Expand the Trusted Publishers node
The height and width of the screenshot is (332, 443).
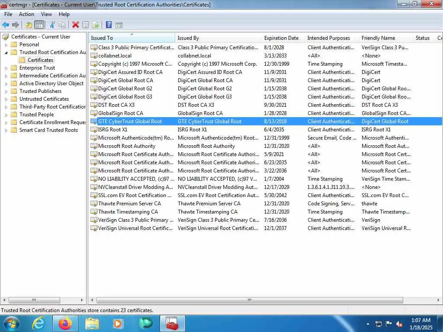pyautogui.click(x=6, y=92)
